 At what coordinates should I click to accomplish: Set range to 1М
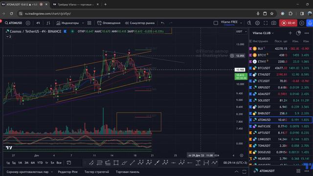(20, 163)
